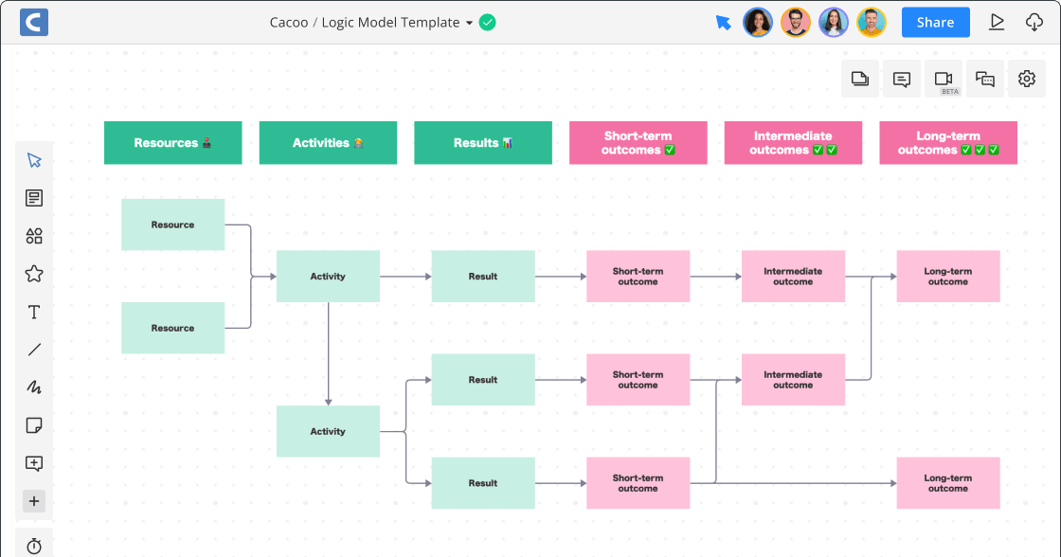Viewport: 1061px width, 557px height.
Task: Toggle collaborator cursor sharing
Action: (x=723, y=22)
